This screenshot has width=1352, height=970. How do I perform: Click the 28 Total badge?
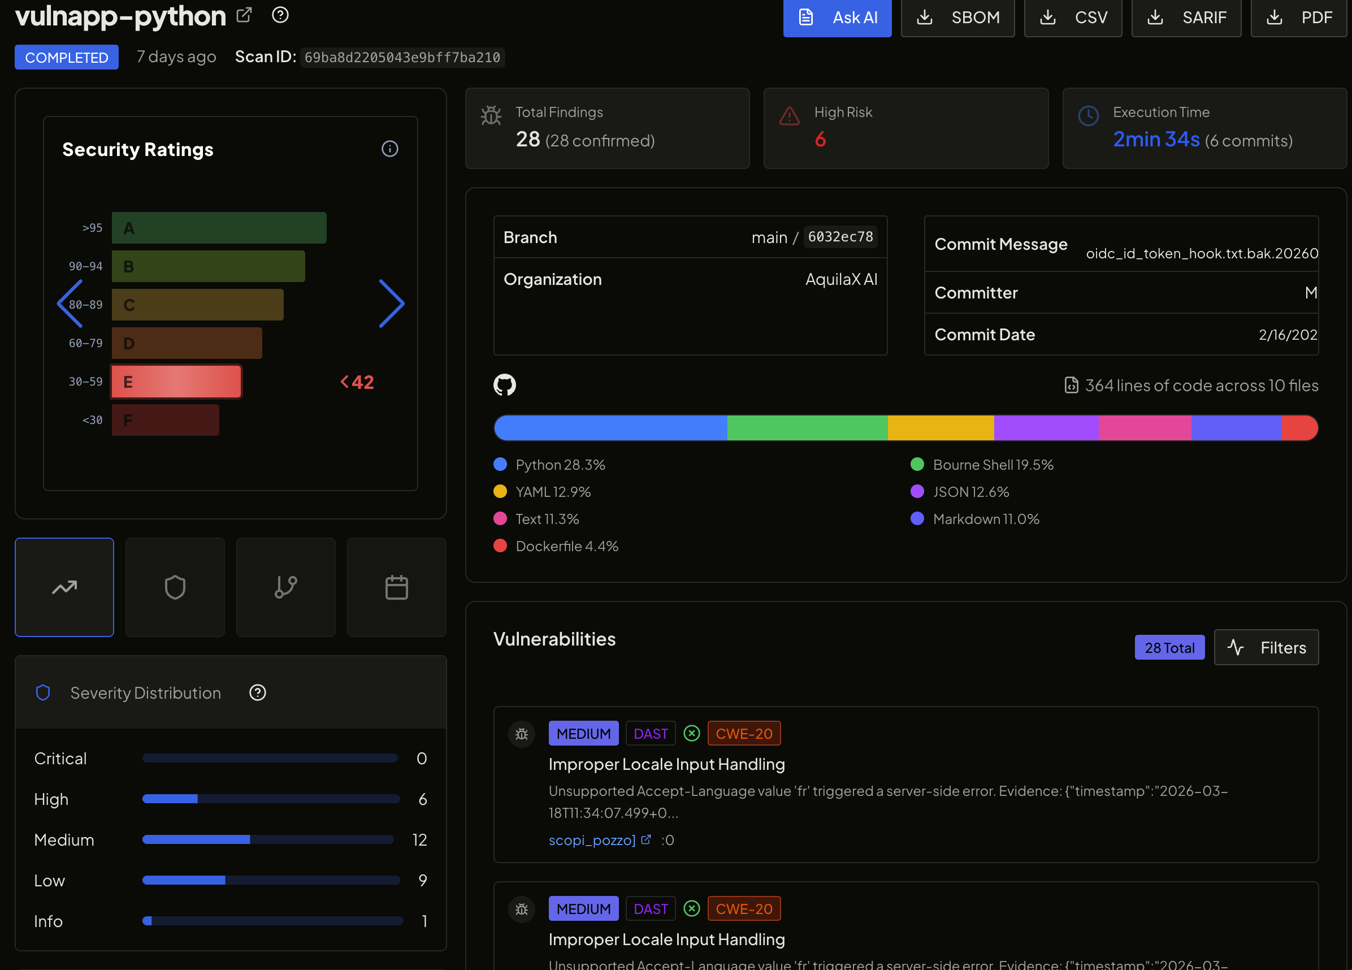coord(1169,647)
